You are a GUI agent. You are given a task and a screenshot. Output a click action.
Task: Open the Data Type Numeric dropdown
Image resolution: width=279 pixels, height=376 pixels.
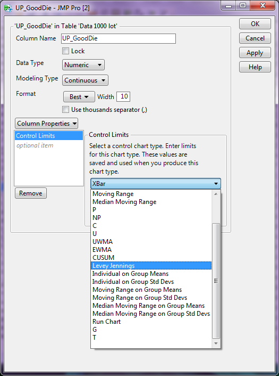point(83,65)
